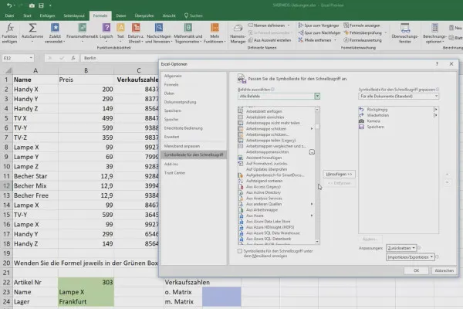Select Aufsteigend sortieren in the command list
Viewport: 463px width, 309px height.
coord(264,181)
